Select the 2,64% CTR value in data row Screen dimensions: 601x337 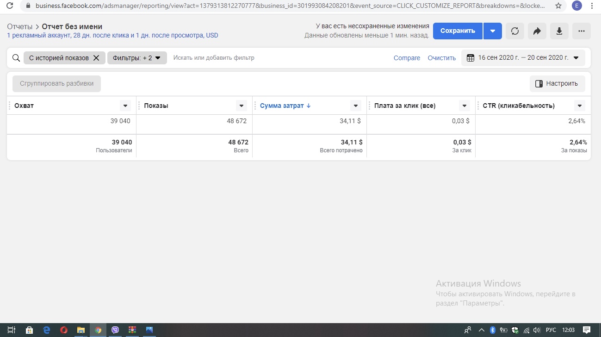tap(576, 121)
